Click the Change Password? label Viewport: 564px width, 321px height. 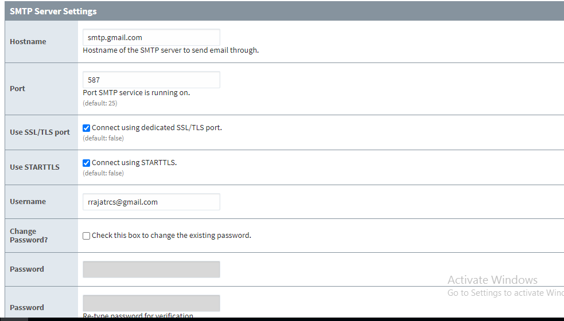[29, 236]
